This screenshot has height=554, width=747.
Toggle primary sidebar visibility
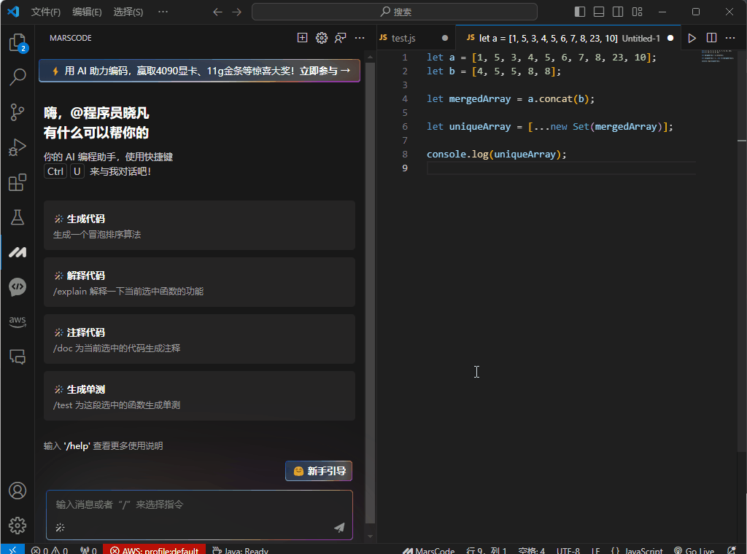(580, 12)
